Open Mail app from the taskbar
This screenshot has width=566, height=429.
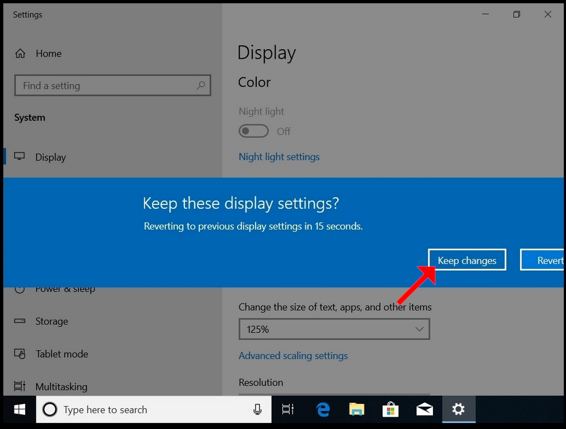tap(424, 409)
